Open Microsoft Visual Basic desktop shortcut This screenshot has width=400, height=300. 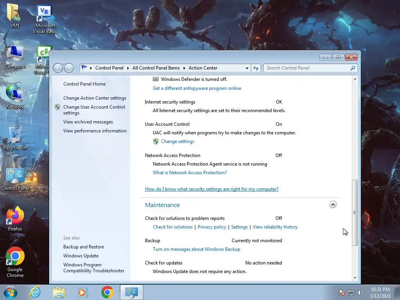click(x=45, y=20)
